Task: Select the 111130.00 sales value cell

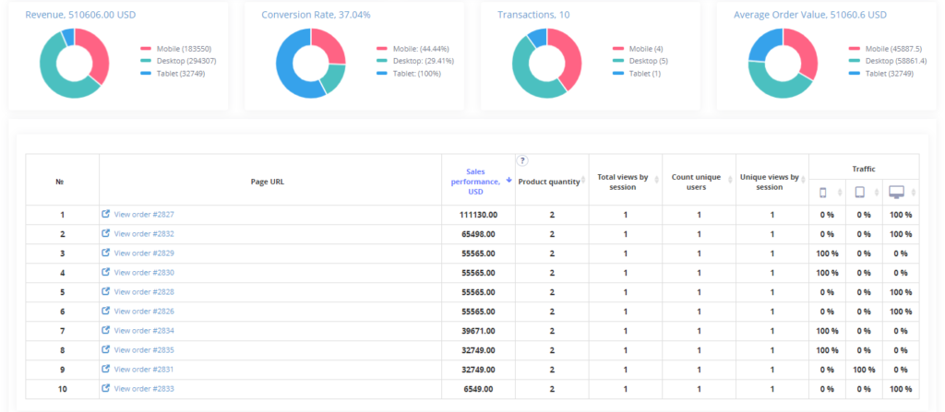Action: tap(479, 215)
